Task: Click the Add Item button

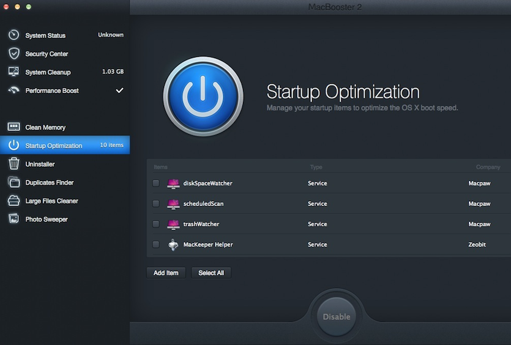Action: pos(166,273)
